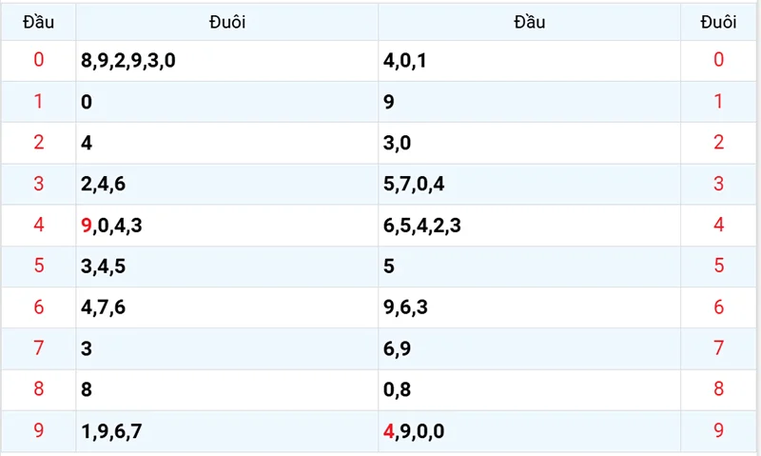Click the left column red number 0
761x456 pixels.
pos(39,60)
